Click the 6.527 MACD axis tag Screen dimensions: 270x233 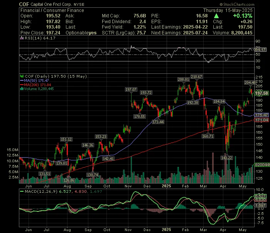tap(260, 196)
